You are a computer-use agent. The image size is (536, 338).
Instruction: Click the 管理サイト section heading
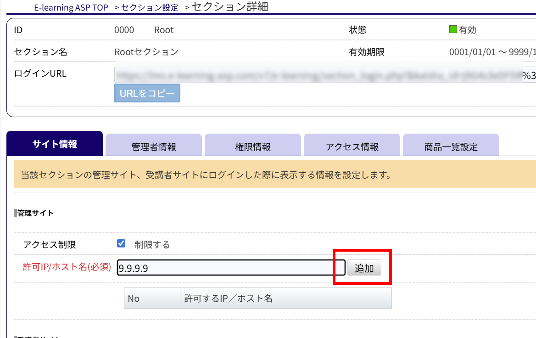pyautogui.click(x=35, y=213)
